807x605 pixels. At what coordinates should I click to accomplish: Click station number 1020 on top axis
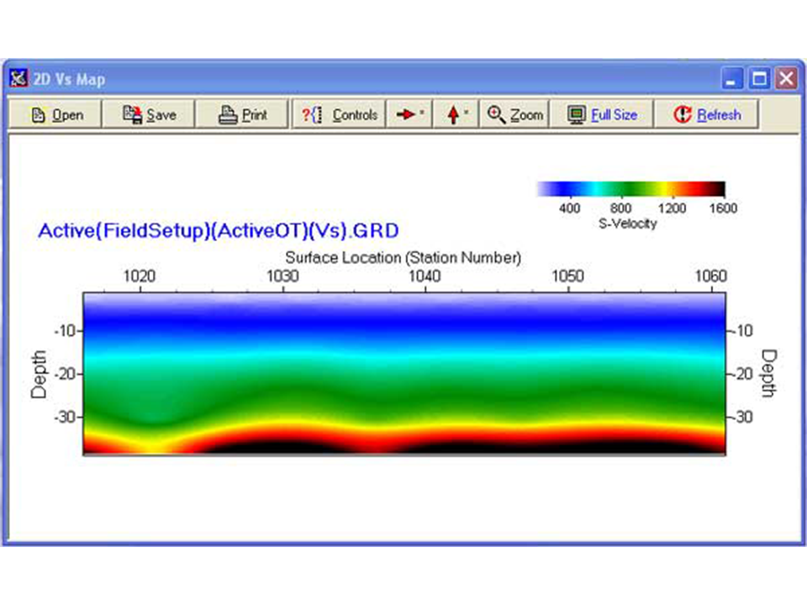click(140, 276)
